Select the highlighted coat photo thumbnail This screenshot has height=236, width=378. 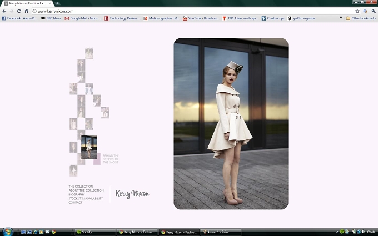pyautogui.click(x=89, y=147)
